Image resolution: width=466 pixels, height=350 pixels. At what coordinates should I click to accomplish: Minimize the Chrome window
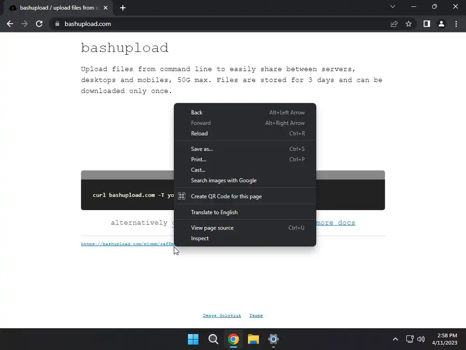[x=413, y=6]
